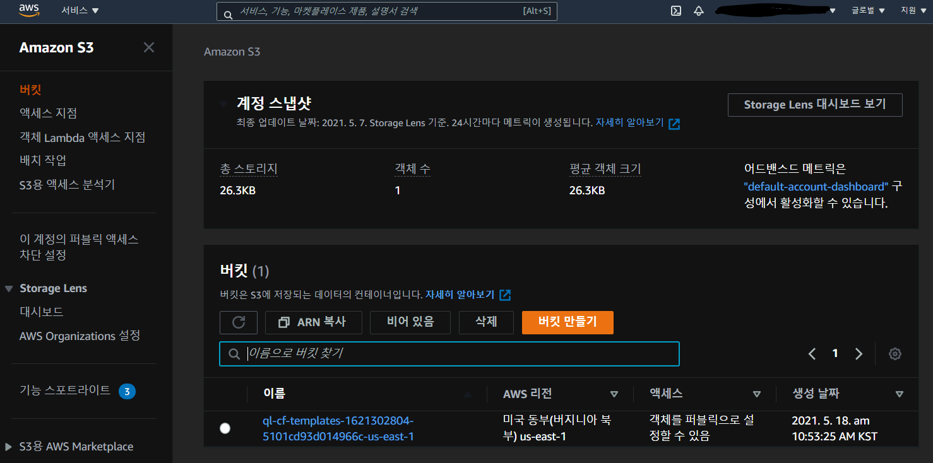Open table preferences gear icon

[x=894, y=354]
